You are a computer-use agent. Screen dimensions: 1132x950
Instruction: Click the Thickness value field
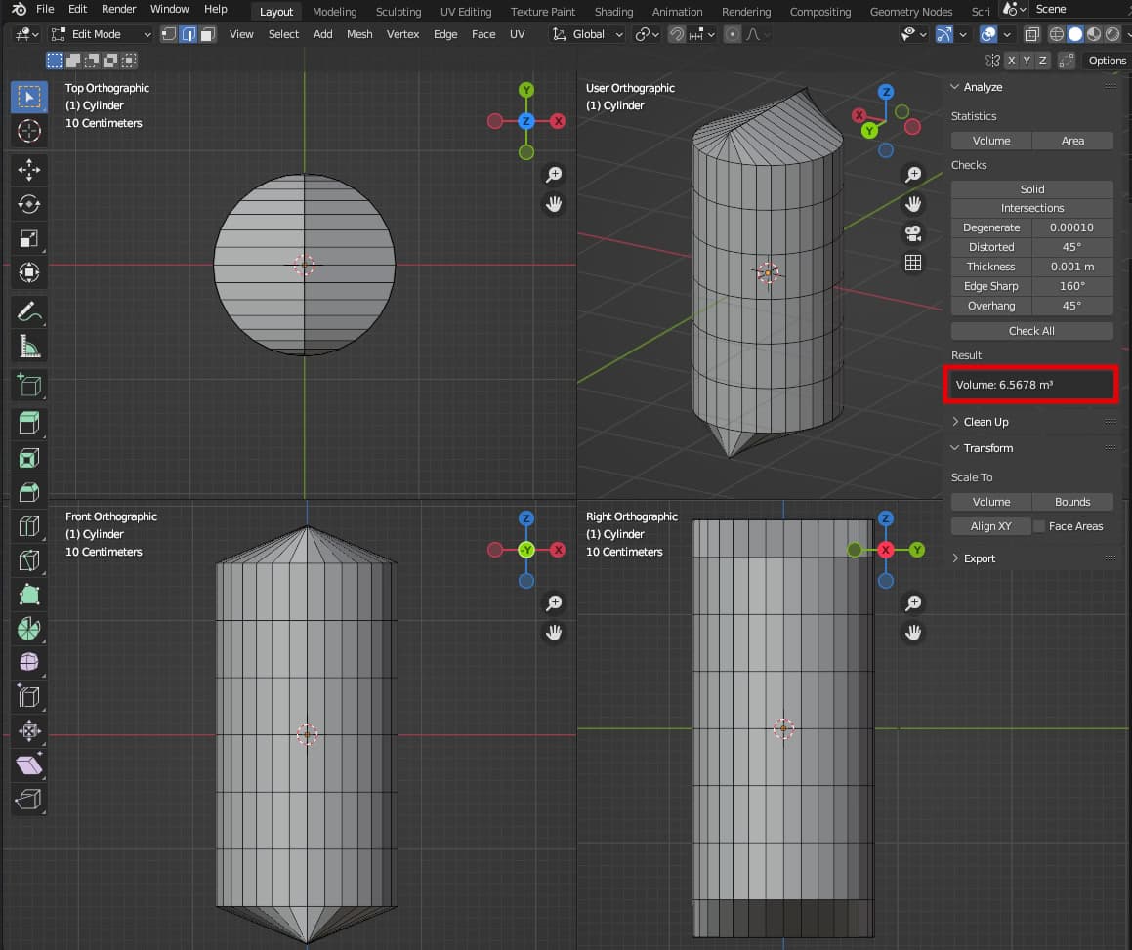tap(1071, 267)
